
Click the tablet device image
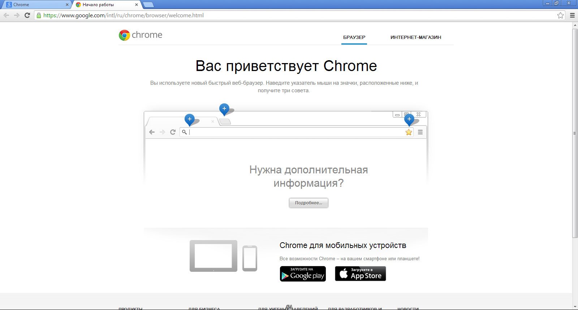point(213,256)
